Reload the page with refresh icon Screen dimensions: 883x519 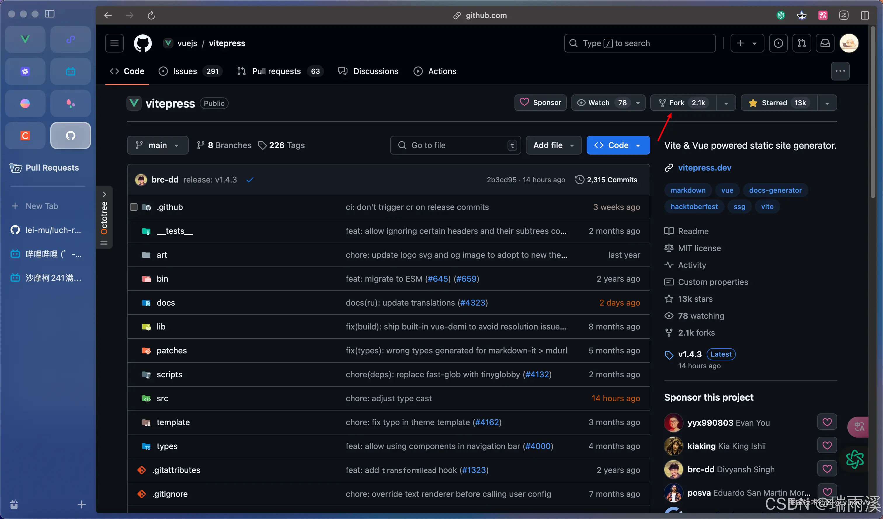(151, 15)
